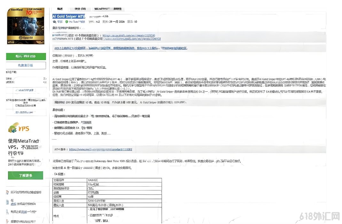342x224 pixels.
Task: Click icon of the 购买之前 sidebar item
Action: 7,212
